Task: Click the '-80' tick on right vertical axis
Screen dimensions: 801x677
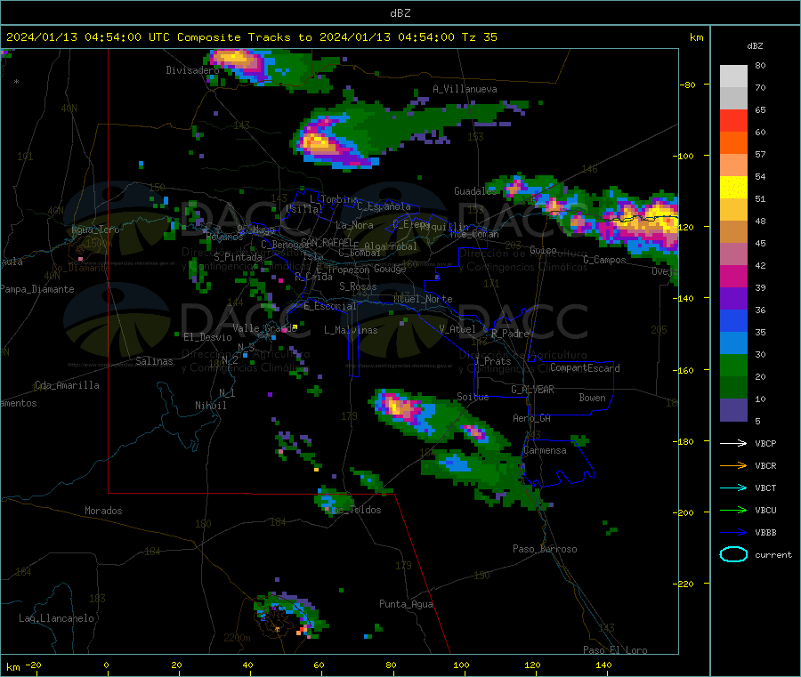Action: [x=688, y=85]
